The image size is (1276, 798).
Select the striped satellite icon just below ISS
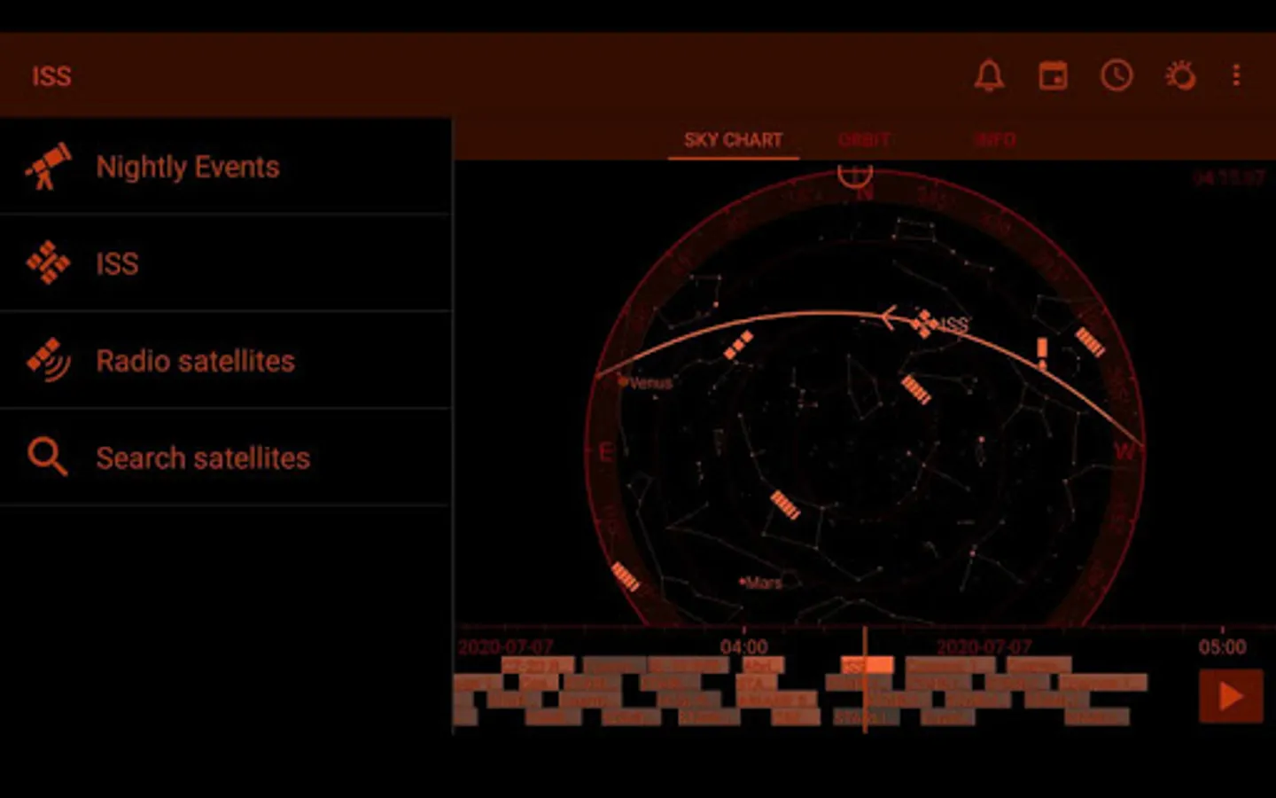(x=916, y=389)
